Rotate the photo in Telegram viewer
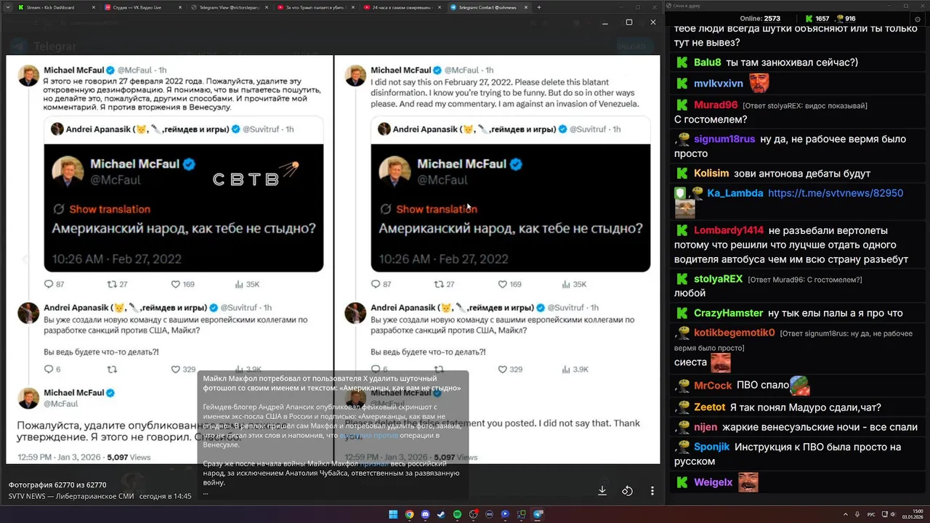This screenshot has width=930, height=523. tap(627, 491)
